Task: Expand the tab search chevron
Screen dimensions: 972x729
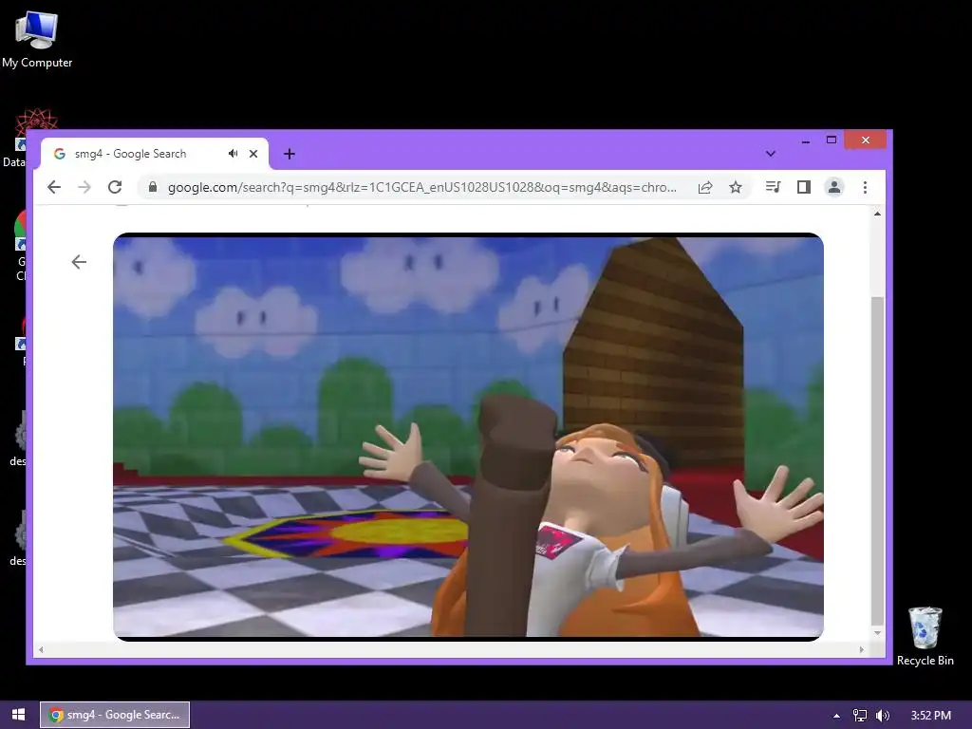Action: pyautogui.click(x=771, y=154)
